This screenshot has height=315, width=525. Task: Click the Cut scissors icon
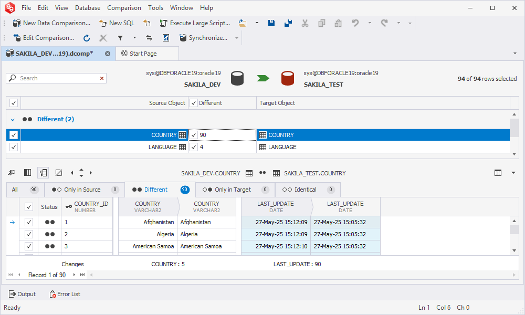[x=304, y=23]
